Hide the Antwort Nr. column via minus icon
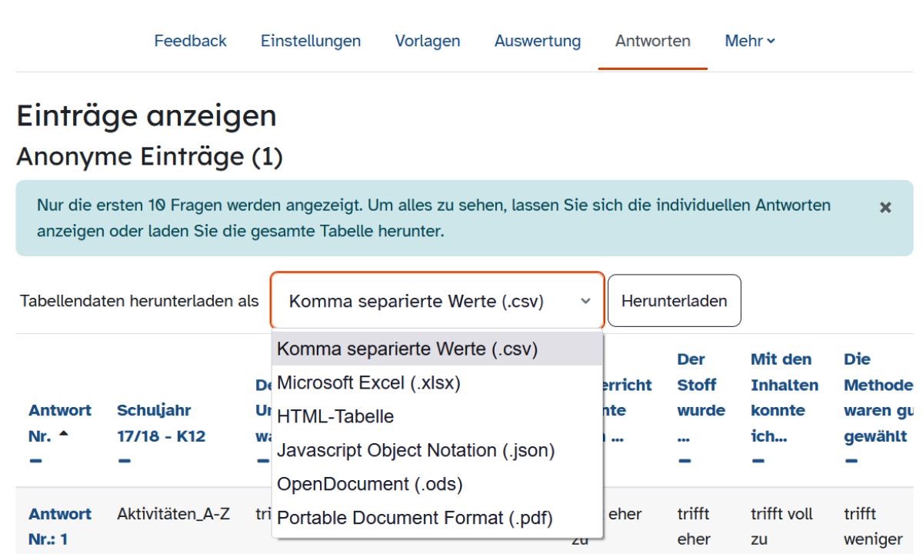This screenshot has width=923, height=554. (36, 462)
